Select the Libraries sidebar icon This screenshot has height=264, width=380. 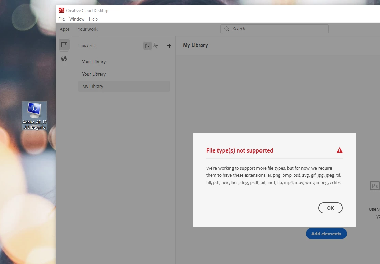[64, 44]
